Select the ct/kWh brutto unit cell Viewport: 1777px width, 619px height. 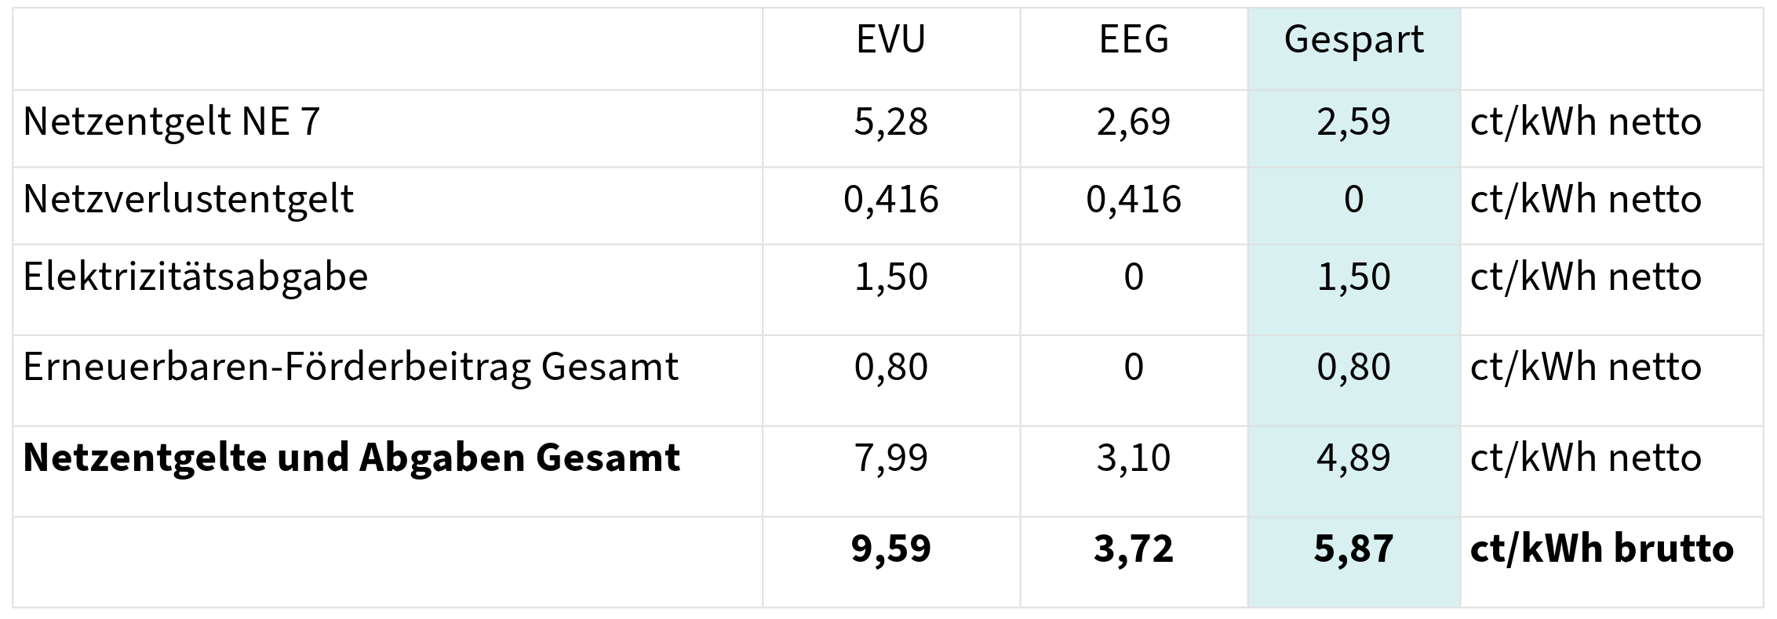click(1601, 549)
